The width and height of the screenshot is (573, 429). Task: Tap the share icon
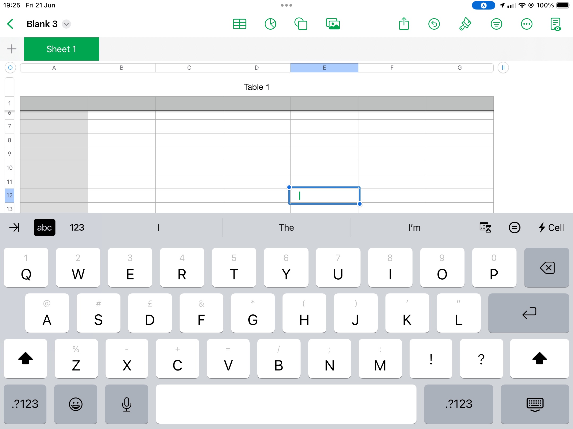[x=404, y=24]
